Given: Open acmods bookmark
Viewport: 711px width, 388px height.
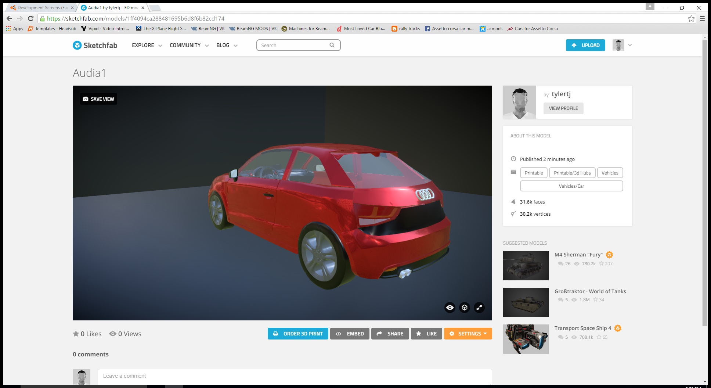Looking at the screenshot, I should 491,28.
